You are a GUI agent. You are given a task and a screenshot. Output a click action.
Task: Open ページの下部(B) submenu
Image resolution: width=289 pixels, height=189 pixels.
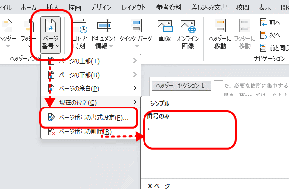click(90, 75)
